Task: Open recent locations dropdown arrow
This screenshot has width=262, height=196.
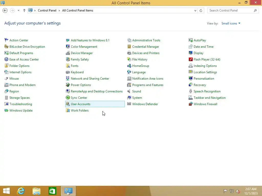Action: [x=18, y=10]
